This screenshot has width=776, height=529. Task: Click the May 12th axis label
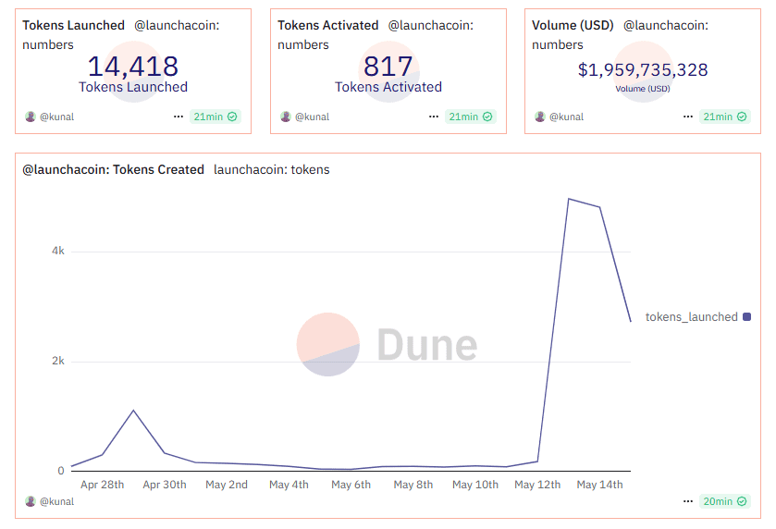tap(537, 485)
